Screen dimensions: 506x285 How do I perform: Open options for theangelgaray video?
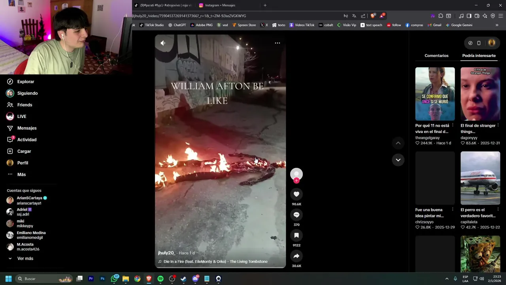pyautogui.click(x=453, y=125)
